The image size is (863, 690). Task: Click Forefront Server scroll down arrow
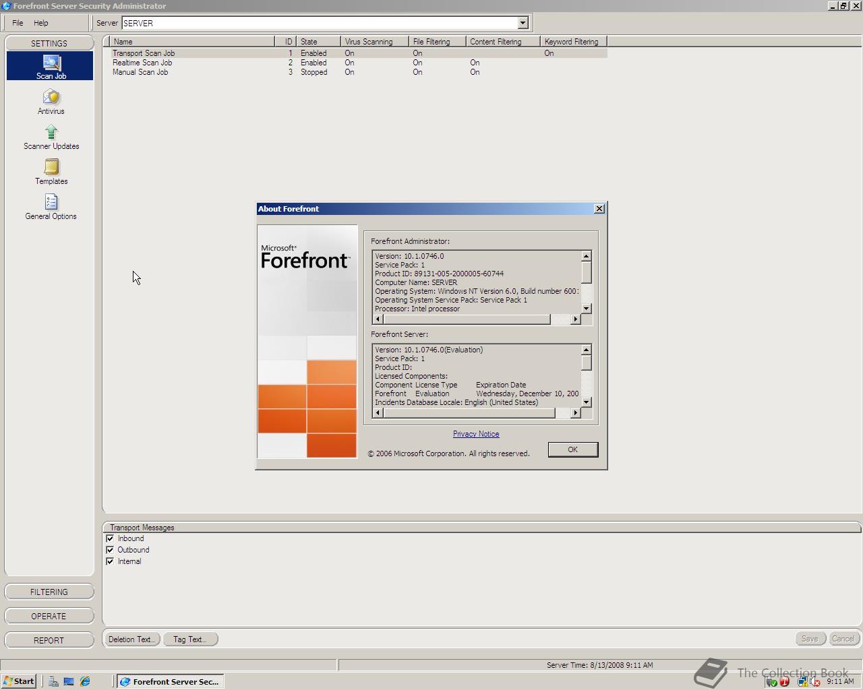click(586, 402)
